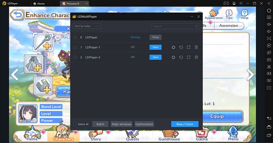Open LDPlayer settings hexagon icon in sidebar
Screen dimensions: 273x143
coord(269,11)
